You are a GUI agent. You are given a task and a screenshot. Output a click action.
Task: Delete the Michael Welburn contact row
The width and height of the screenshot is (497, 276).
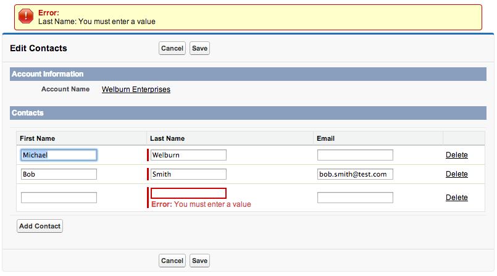tap(457, 155)
